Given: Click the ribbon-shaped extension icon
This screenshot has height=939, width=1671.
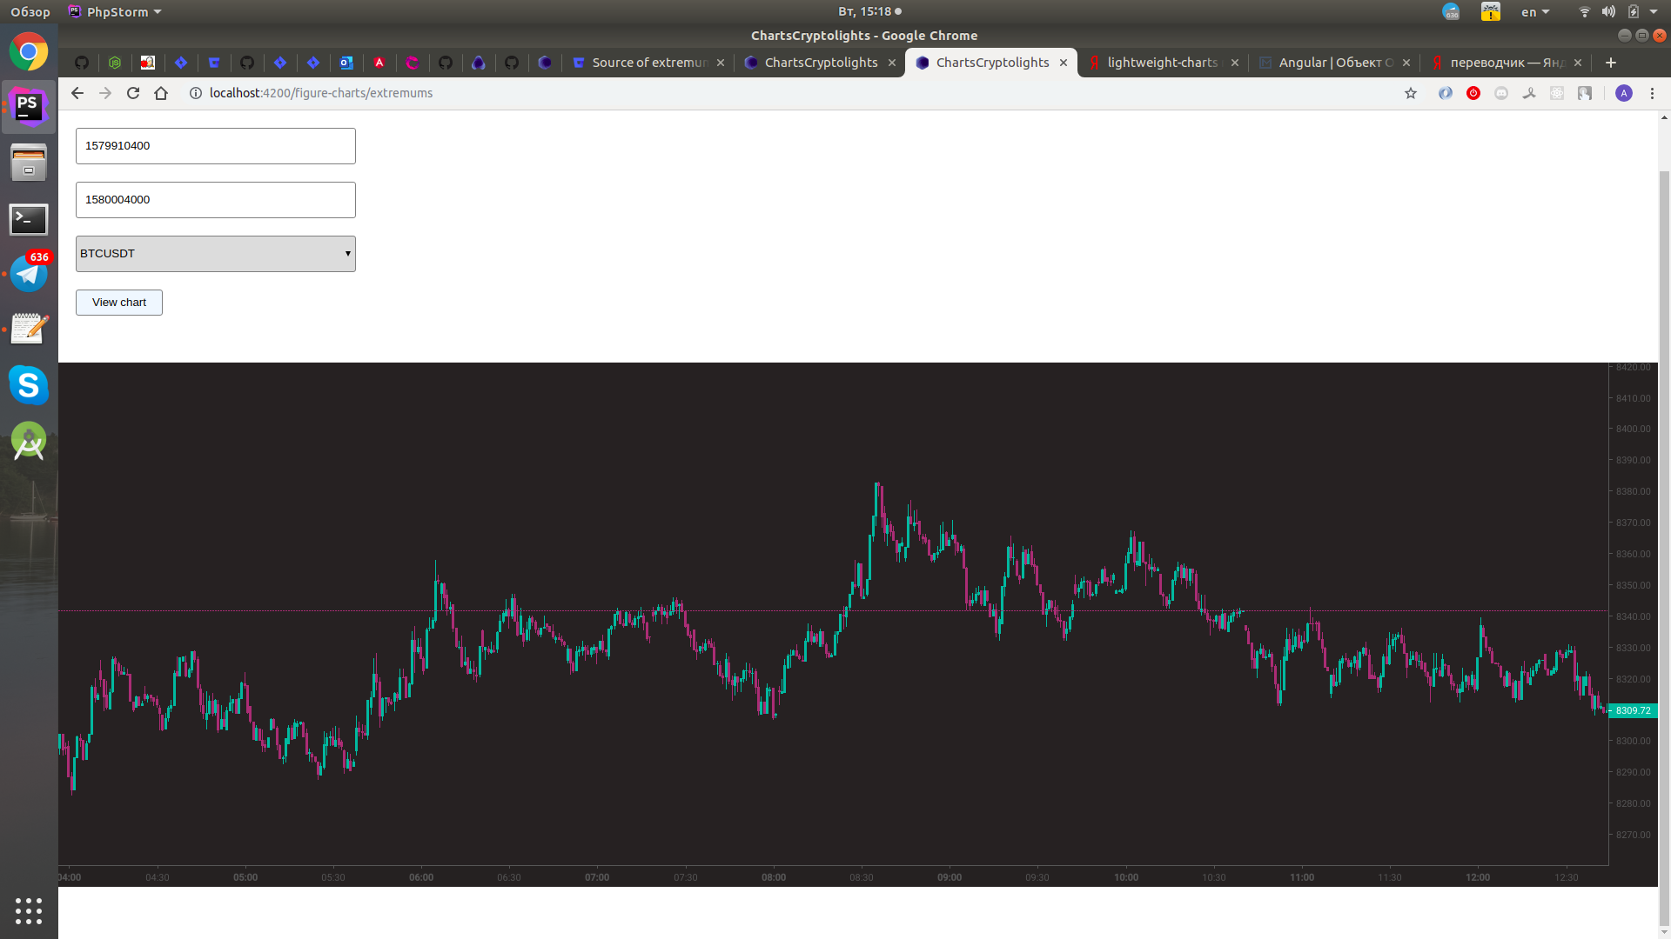Looking at the screenshot, I should click(x=1529, y=93).
